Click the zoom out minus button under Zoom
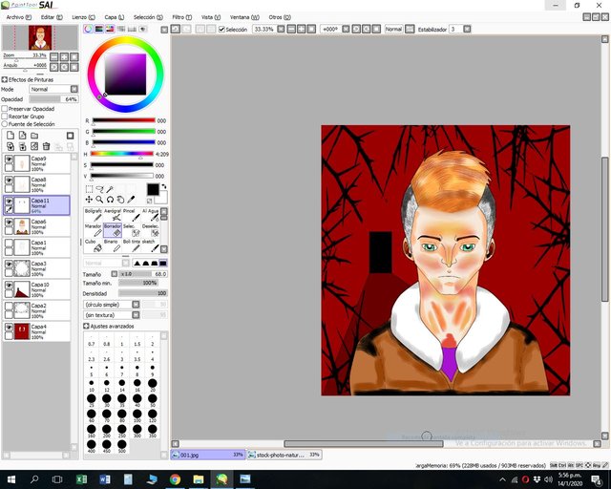Image resolution: width=611 pixels, height=489 pixels. [54, 57]
